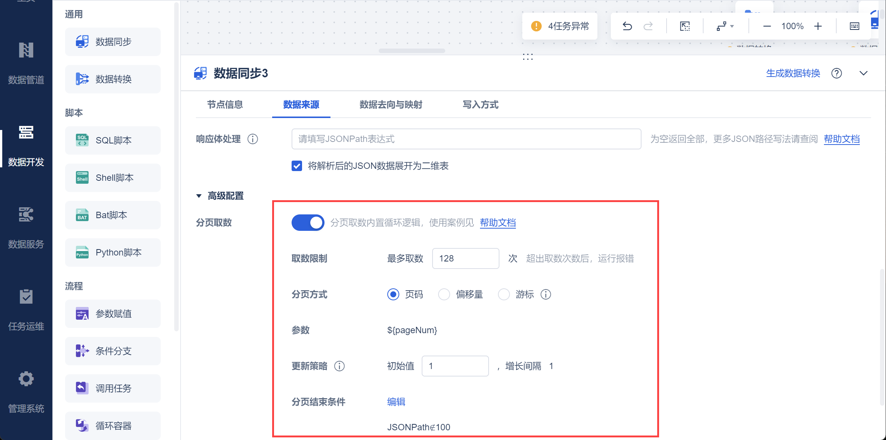Image resolution: width=886 pixels, height=440 pixels.
Task: Switch to the 数据去向与映射 tab
Action: 391,105
